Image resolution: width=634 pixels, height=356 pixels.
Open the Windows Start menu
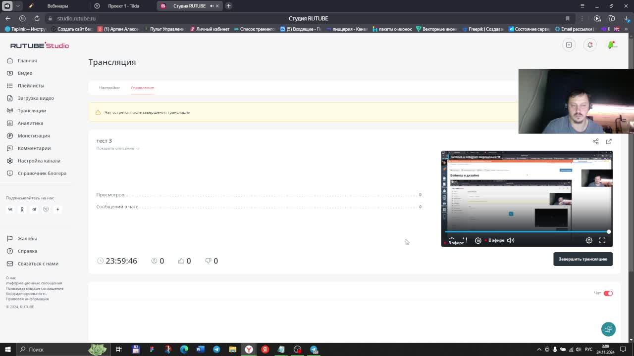pos(7,349)
